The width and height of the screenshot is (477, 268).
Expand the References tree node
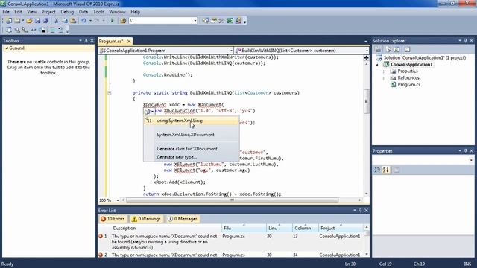384,78
